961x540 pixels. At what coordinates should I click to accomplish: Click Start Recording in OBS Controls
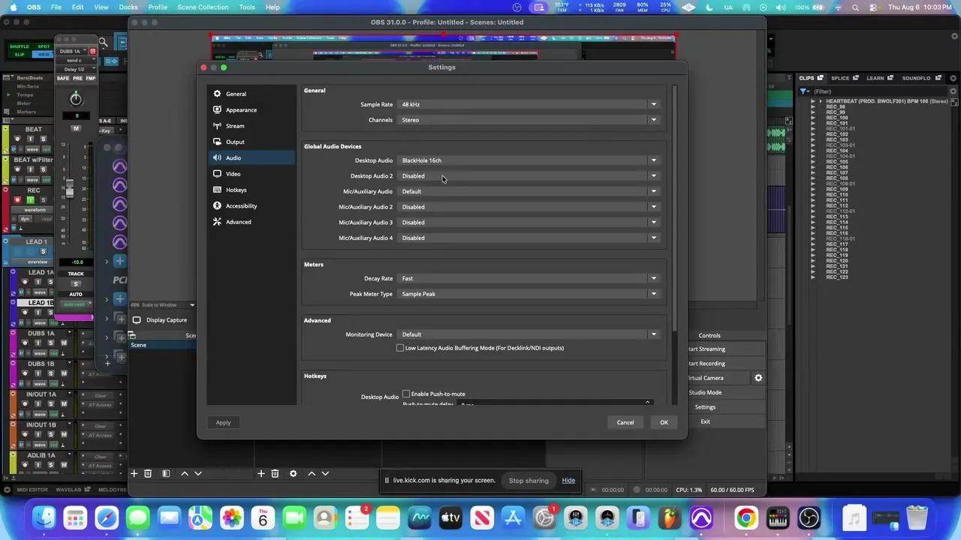[706, 364]
